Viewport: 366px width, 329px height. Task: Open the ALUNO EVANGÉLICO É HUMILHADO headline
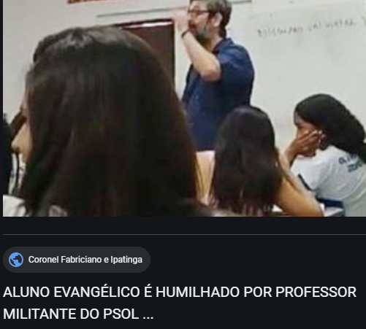(180, 303)
